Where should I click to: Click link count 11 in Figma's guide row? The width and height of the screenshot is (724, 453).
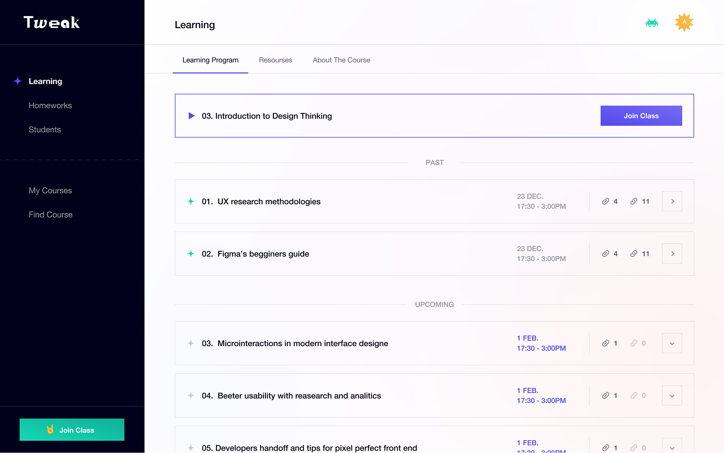point(646,254)
